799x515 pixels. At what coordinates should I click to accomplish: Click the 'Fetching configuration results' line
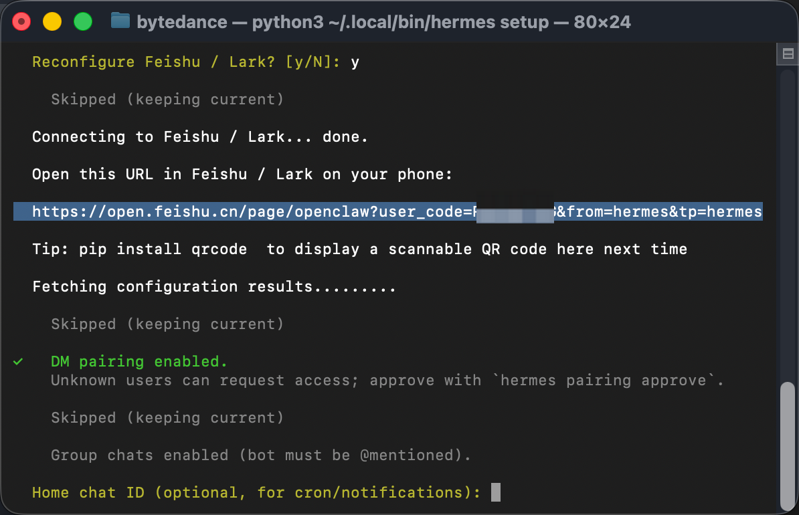(x=214, y=287)
